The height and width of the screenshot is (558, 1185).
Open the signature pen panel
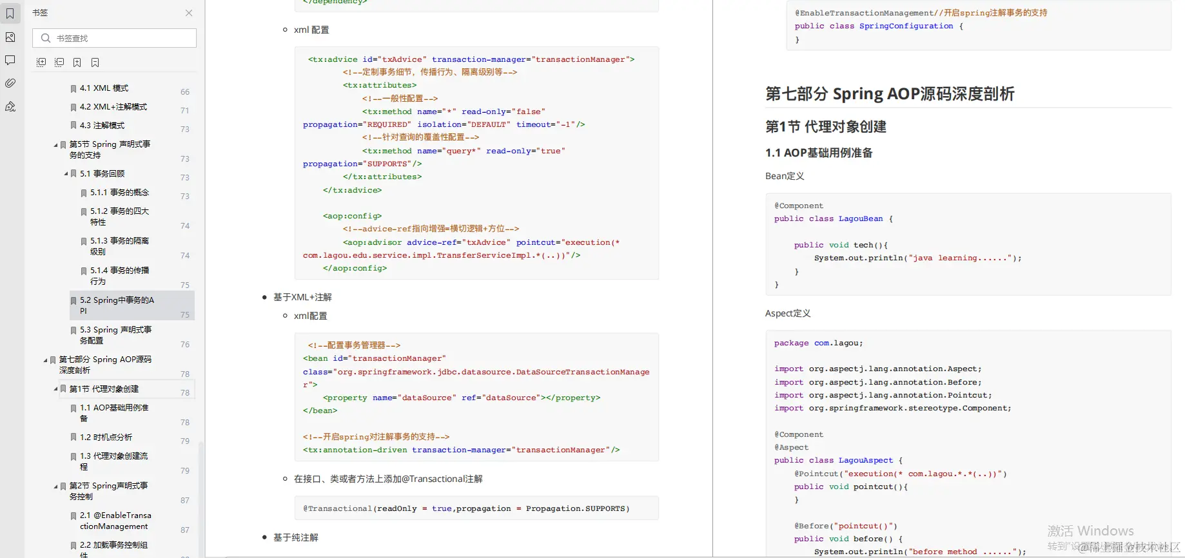point(10,107)
